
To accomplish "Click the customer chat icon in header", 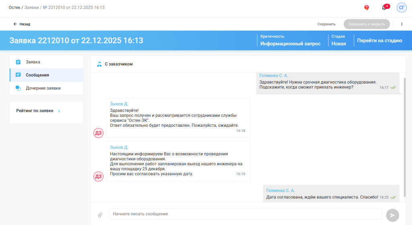I will click(99, 64).
